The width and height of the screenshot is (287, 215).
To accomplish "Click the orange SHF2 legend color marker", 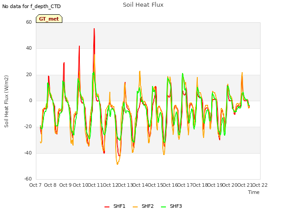I will [135, 207].
